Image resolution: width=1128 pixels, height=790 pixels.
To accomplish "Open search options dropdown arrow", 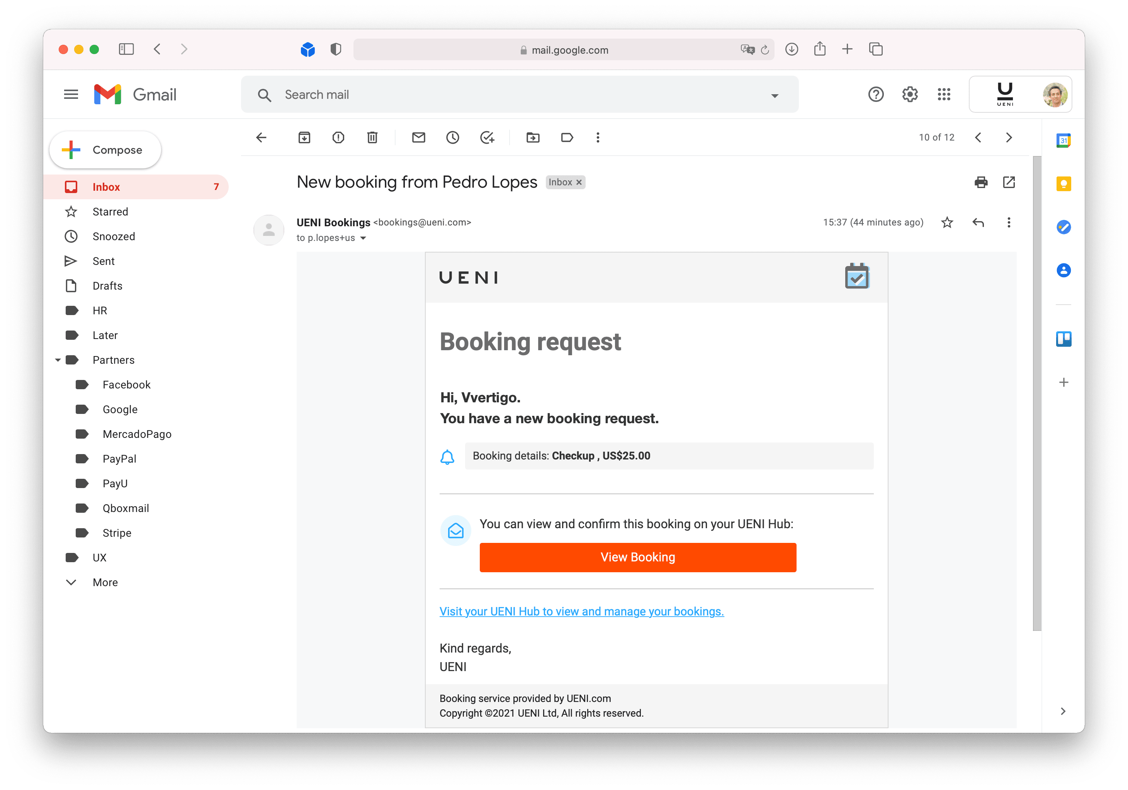I will tap(775, 95).
